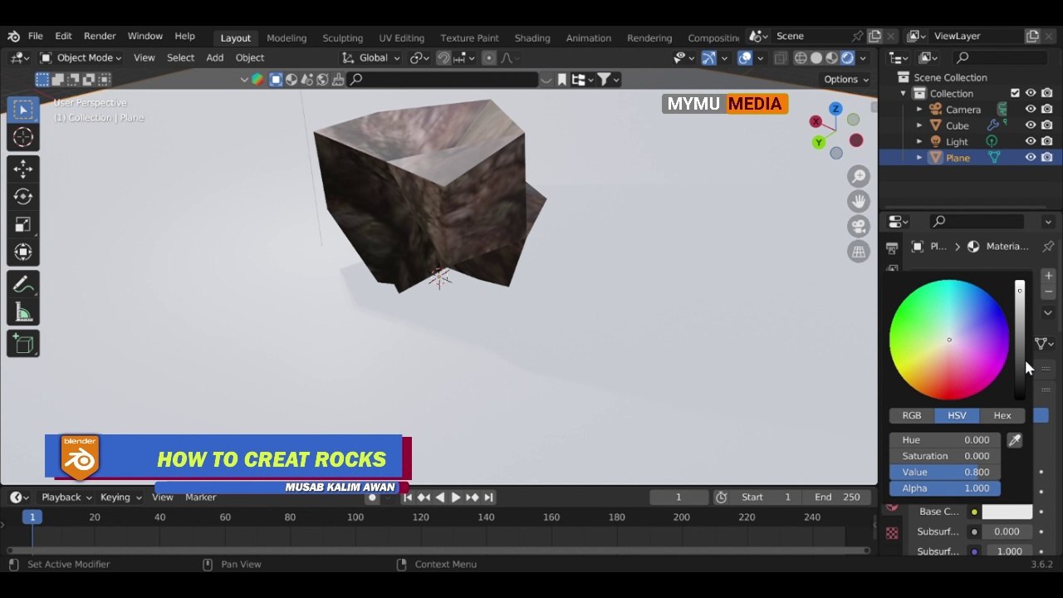The height and width of the screenshot is (598, 1063).
Task: Click the pan view hand icon
Action: [x=859, y=201]
